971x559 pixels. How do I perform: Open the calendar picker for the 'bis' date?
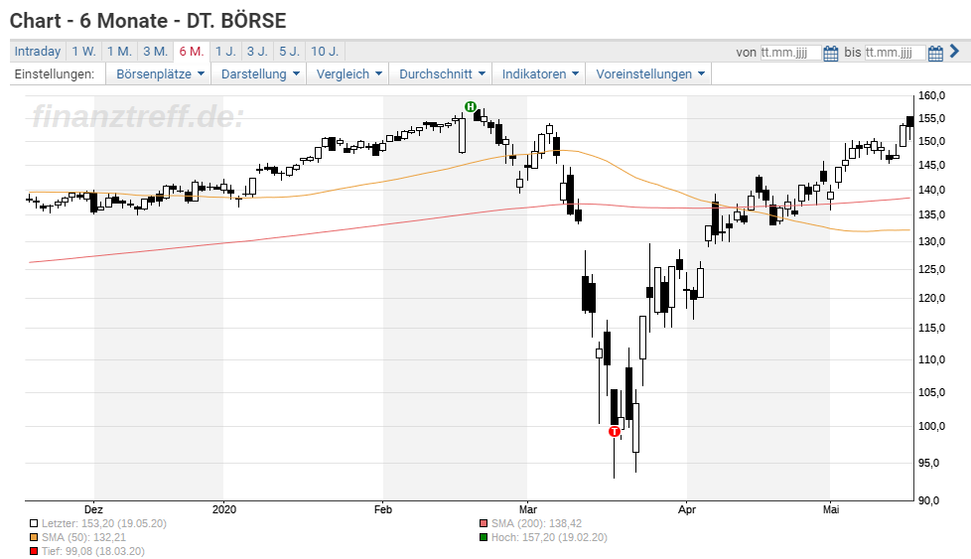(935, 54)
